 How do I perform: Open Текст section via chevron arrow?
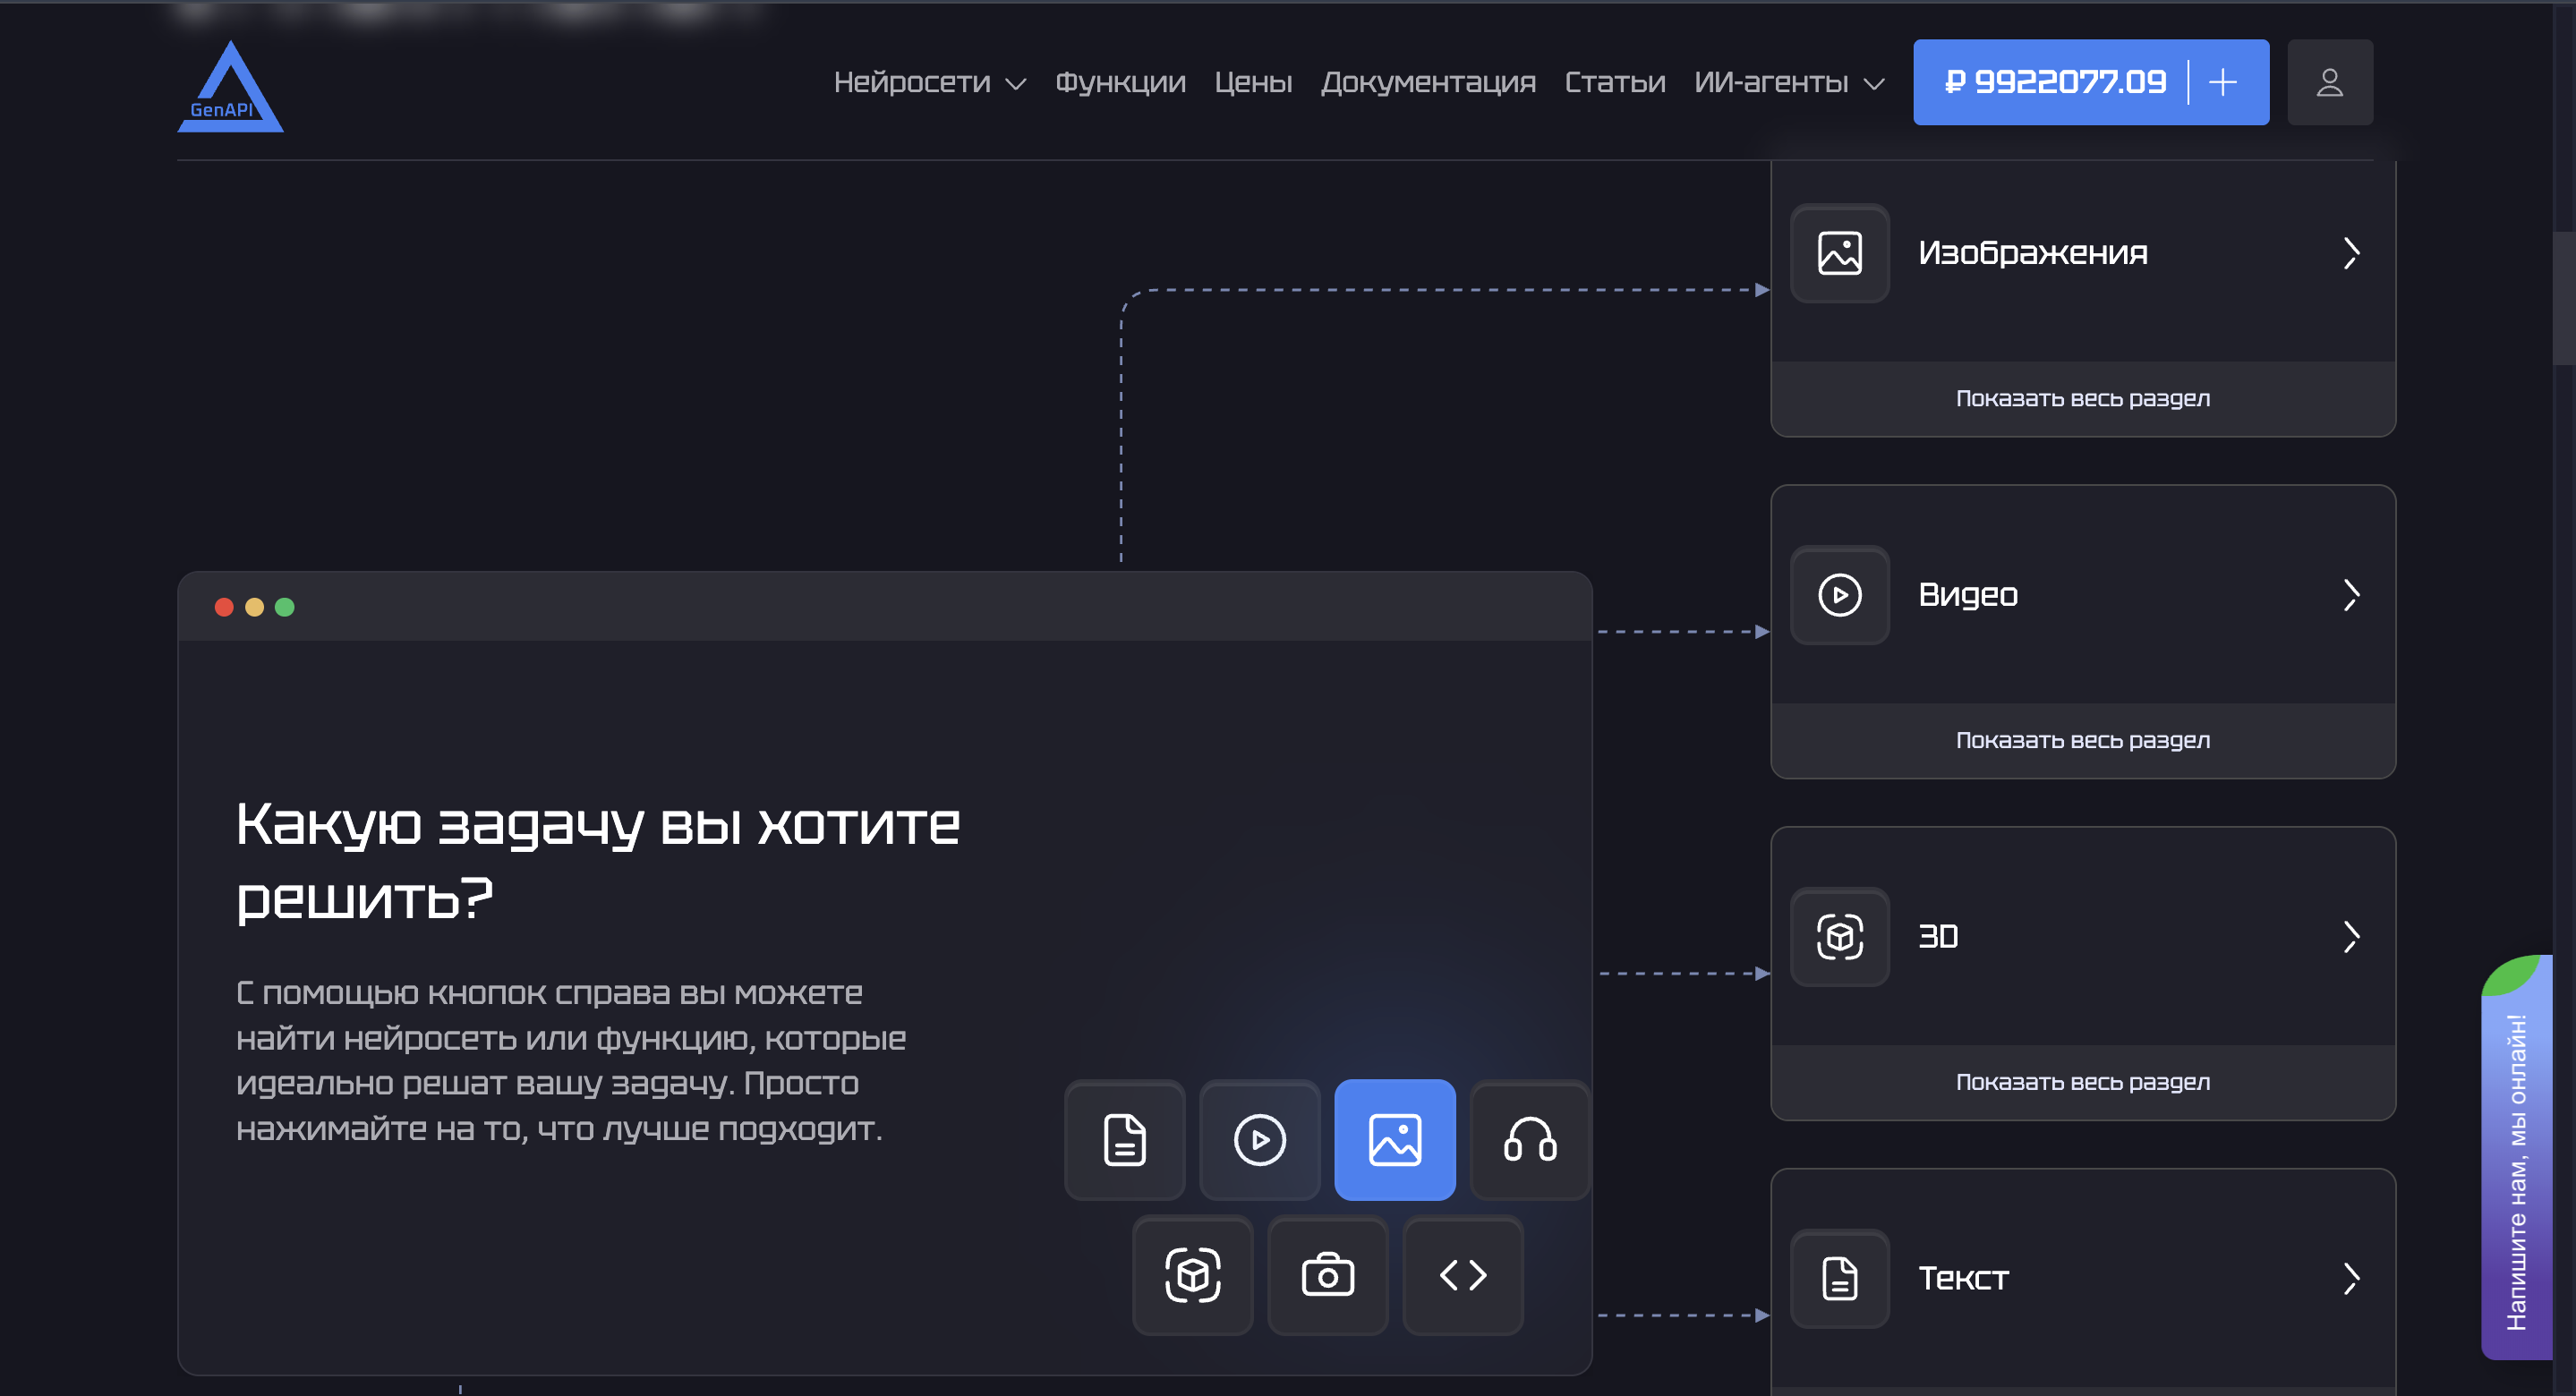tap(2350, 1278)
